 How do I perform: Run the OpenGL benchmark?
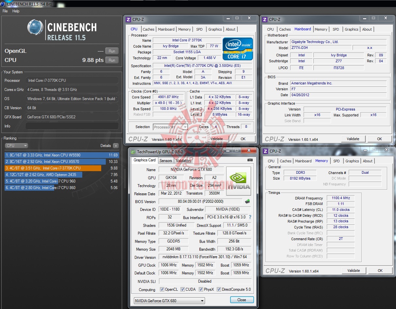pos(112,51)
